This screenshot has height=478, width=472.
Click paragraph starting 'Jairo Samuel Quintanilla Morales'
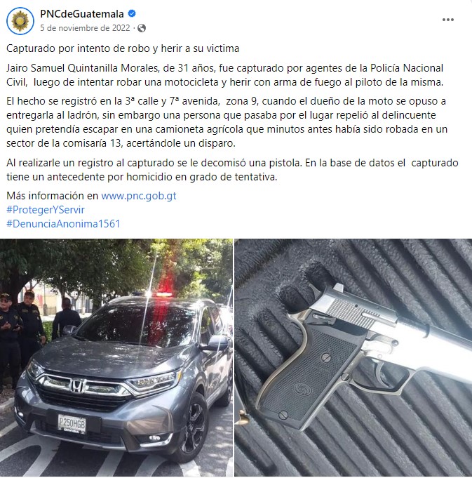pos(224,75)
